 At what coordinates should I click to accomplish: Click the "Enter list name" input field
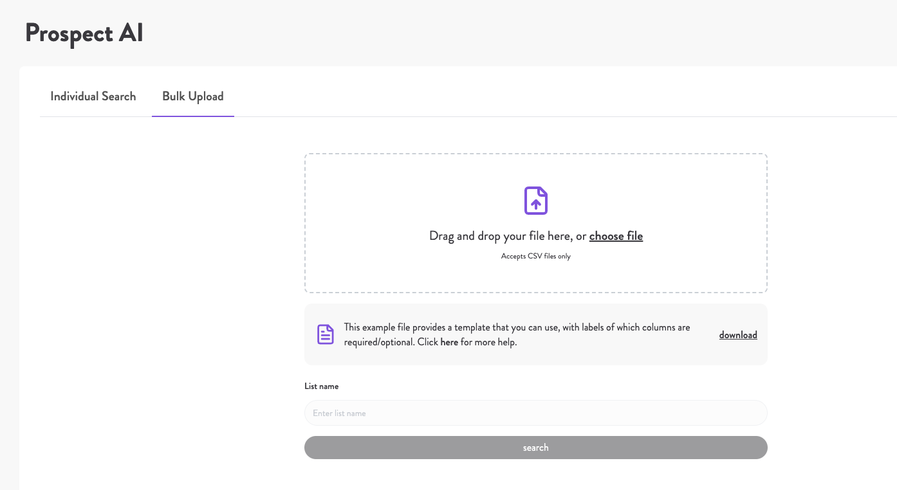(535, 412)
